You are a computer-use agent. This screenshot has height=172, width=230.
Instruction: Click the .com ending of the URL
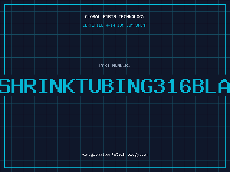click(x=144, y=155)
